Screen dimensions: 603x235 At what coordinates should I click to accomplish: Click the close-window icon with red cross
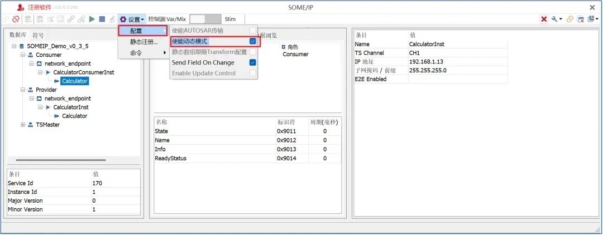[581, 19]
